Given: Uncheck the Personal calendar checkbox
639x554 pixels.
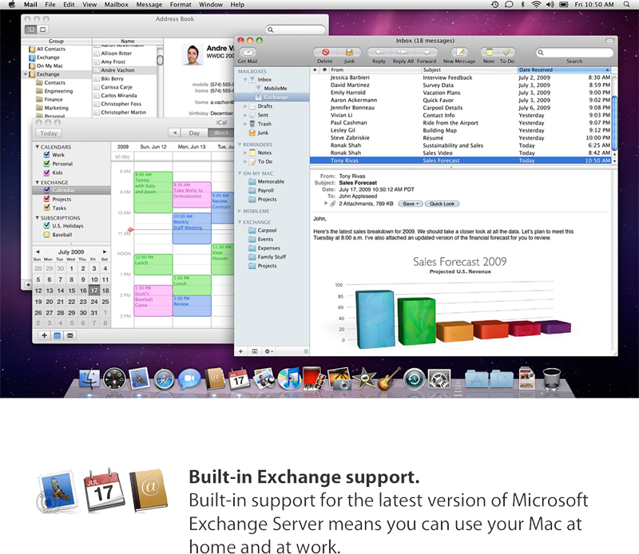Looking at the screenshot, I should click(46, 164).
